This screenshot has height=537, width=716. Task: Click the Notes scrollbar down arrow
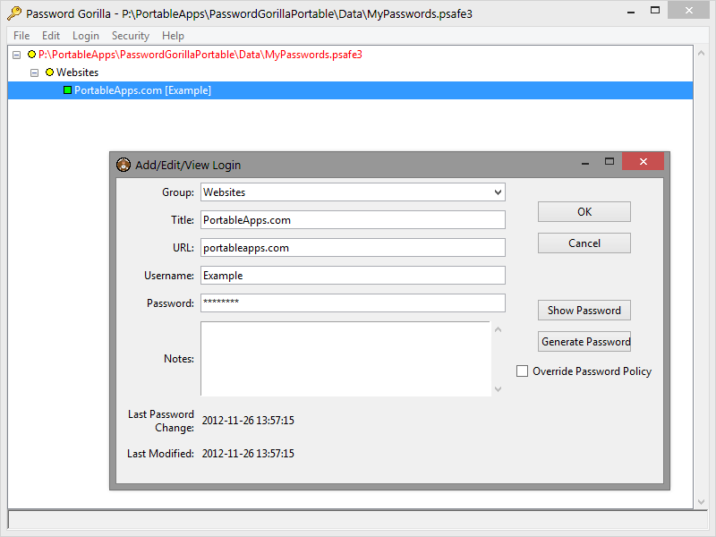pyautogui.click(x=499, y=388)
